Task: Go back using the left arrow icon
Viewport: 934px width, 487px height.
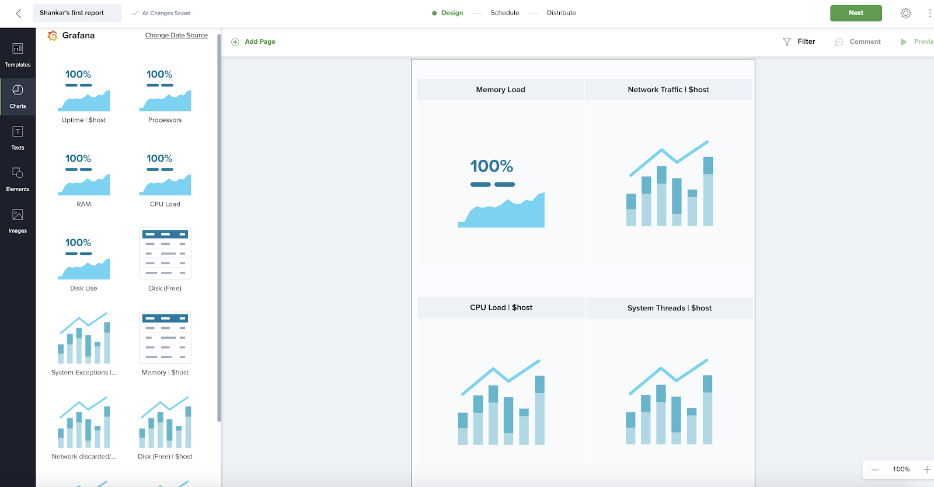Action: pyautogui.click(x=18, y=13)
